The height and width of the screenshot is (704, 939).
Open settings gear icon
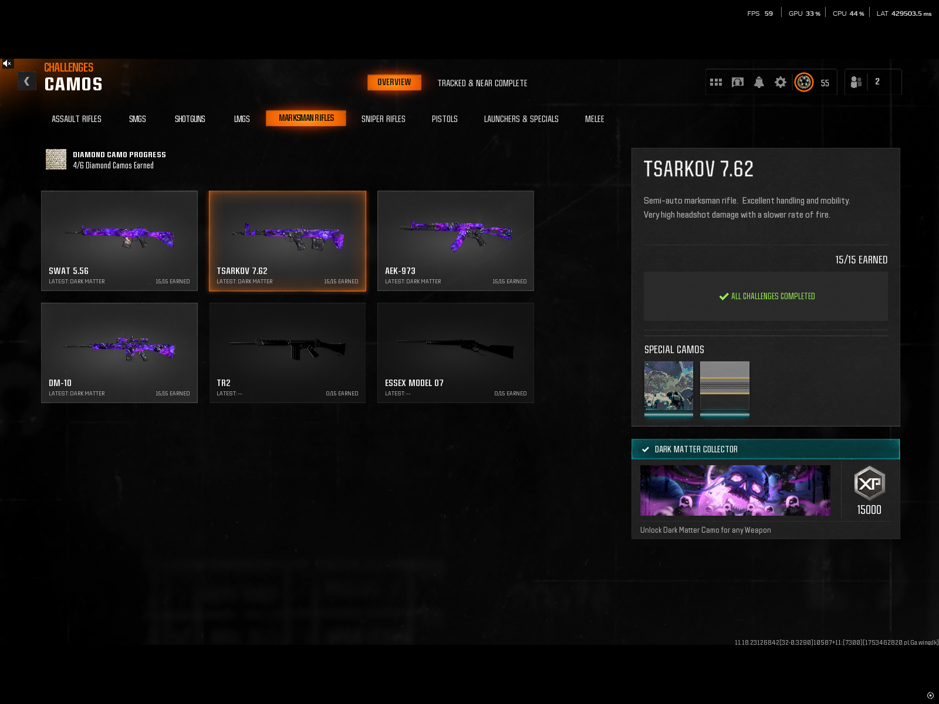(780, 82)
